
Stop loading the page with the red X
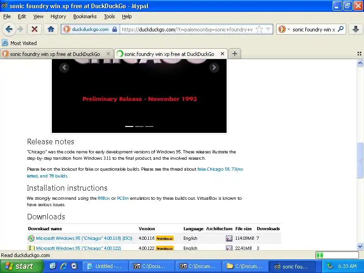coord(35,29)
